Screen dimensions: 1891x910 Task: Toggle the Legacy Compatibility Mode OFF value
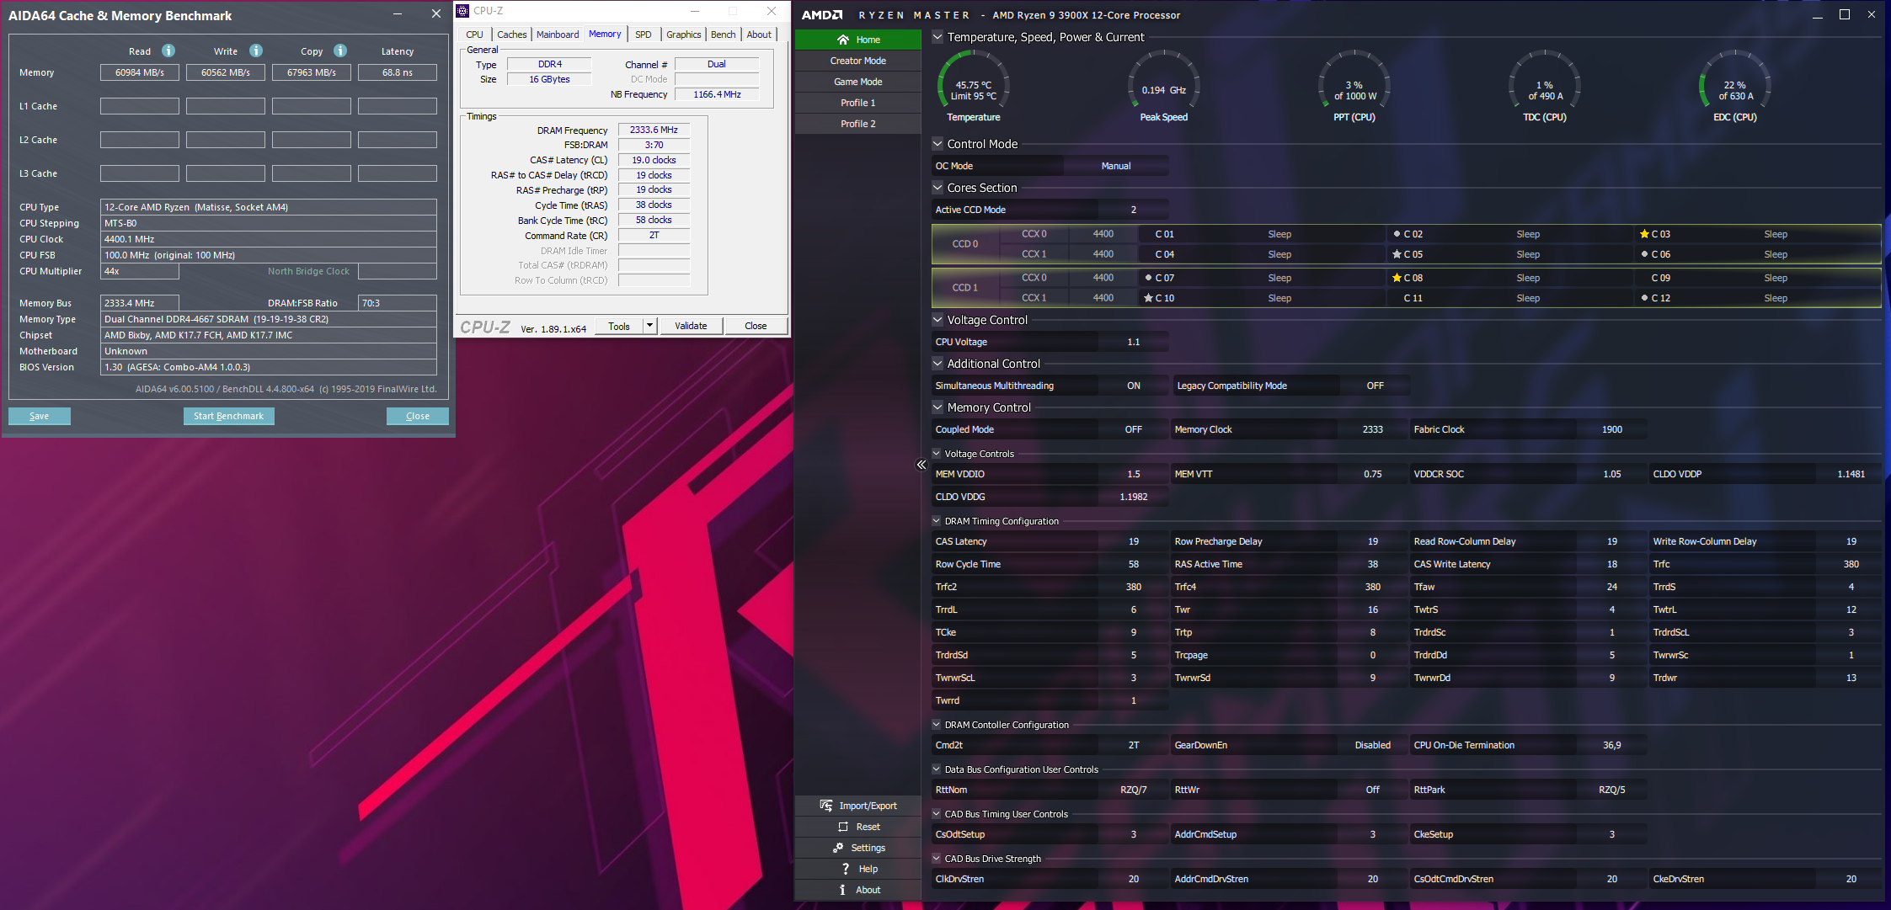coord(1375,386)
